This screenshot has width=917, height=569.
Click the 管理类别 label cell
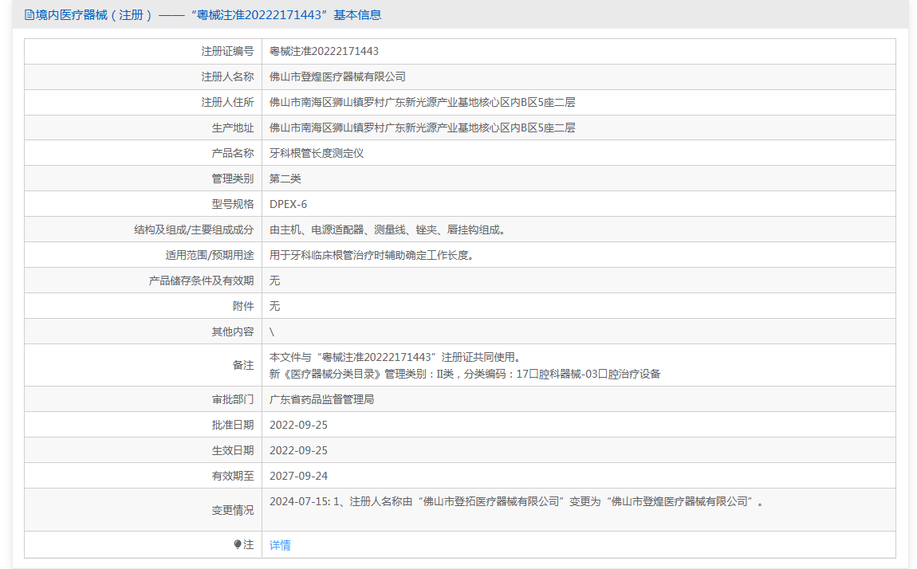point(143,179)
